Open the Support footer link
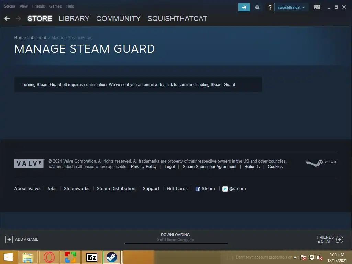 click(151, 189)
